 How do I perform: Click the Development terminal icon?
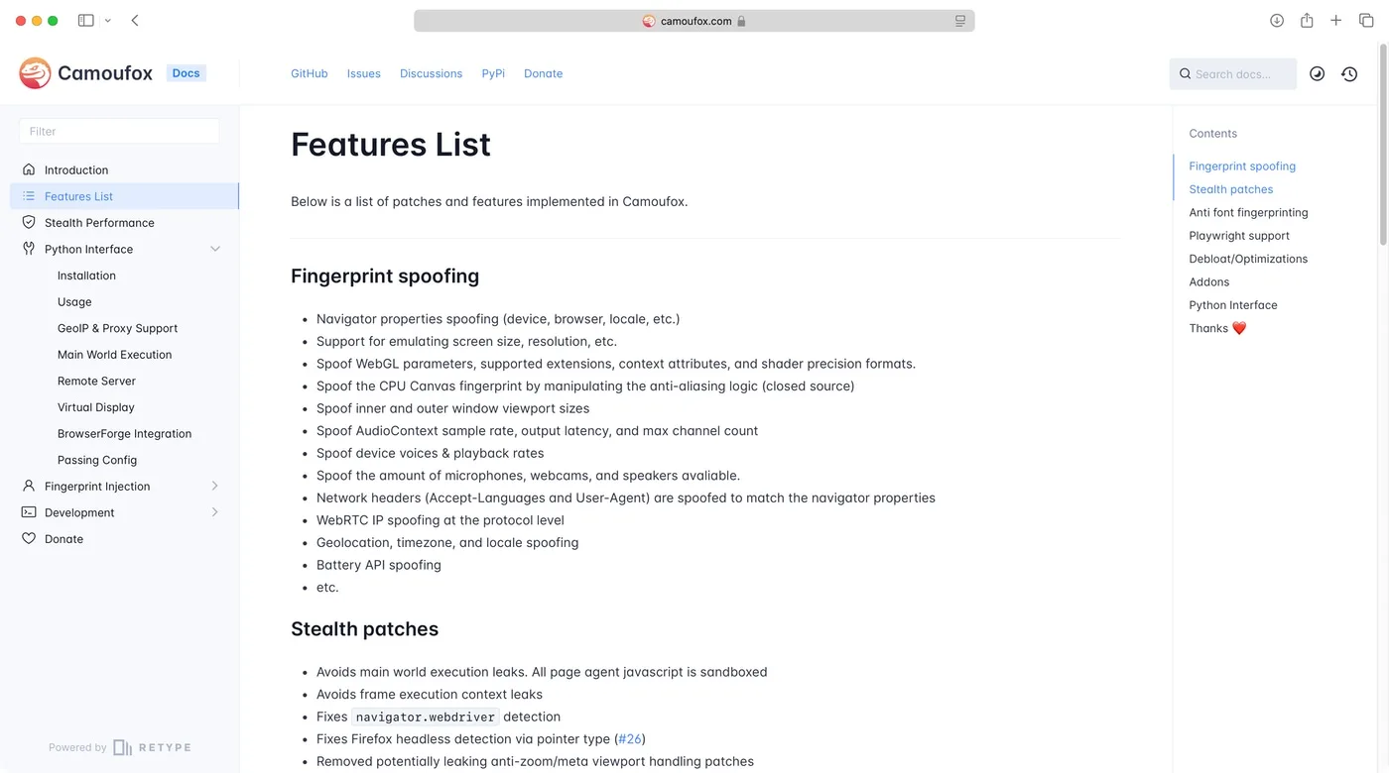pyautogui.click(x=29, y=512)
